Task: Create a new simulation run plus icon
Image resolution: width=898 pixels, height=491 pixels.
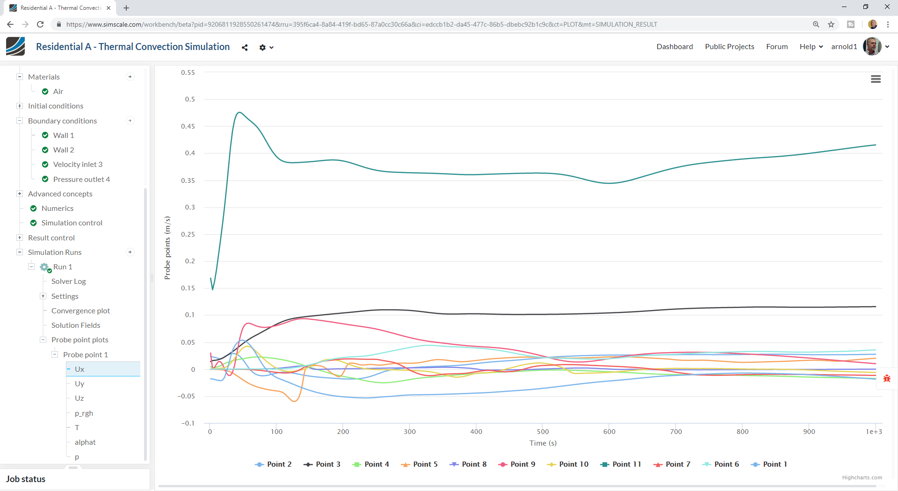Action: point(130,252)
